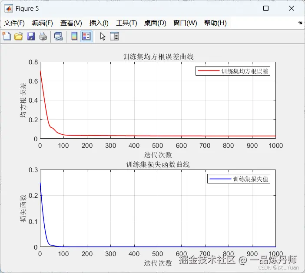Click the 0.1 tick on lower y-axis

coord(33,221)
